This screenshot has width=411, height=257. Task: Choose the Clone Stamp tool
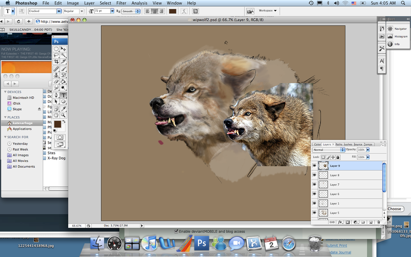[x=56, y=75]
